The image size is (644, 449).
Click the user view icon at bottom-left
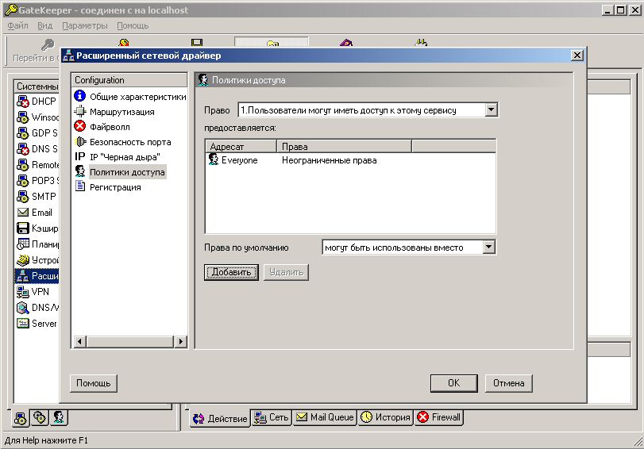click(59, 417)
